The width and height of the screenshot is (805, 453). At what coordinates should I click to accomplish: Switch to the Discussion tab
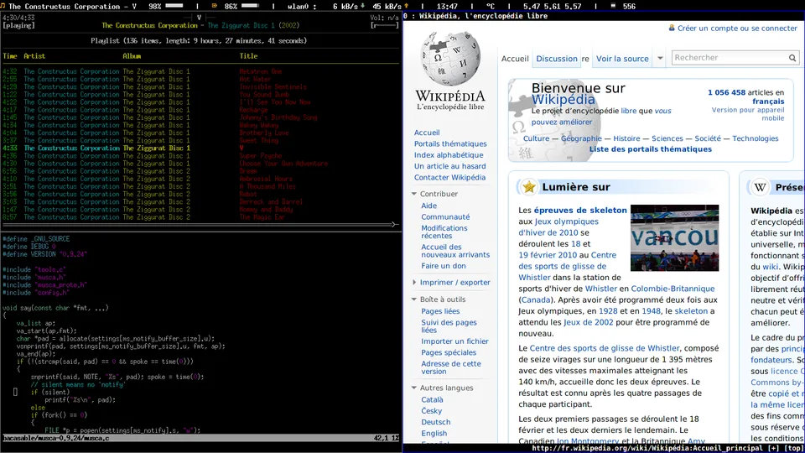click(557, 59)
